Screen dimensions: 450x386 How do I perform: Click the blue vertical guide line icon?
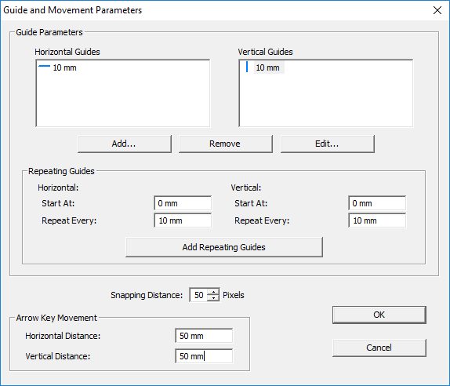pyautogui.click(x=247, y=67)
